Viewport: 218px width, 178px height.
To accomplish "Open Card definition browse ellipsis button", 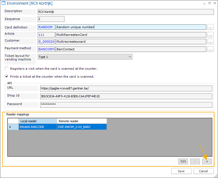I will [x=210, y=27].
